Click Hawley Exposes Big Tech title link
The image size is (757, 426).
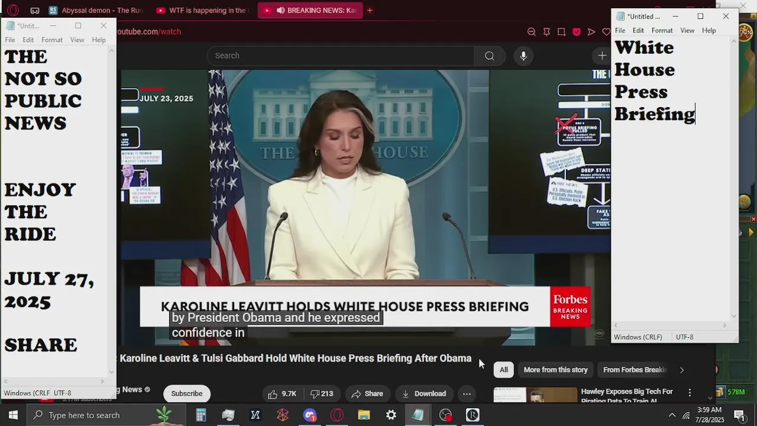(627, 396)
